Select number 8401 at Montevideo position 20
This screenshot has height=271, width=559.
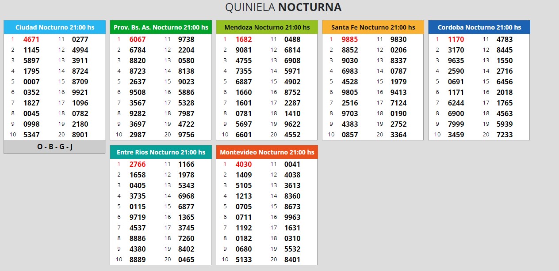(292, 260)
